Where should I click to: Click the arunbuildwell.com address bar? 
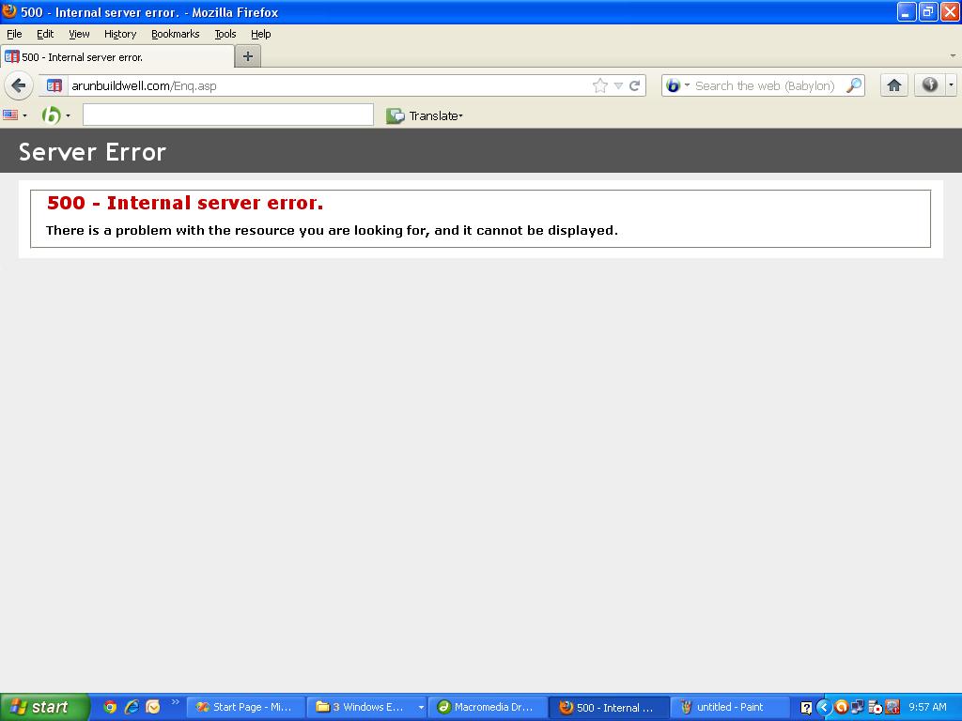point(329,85)
